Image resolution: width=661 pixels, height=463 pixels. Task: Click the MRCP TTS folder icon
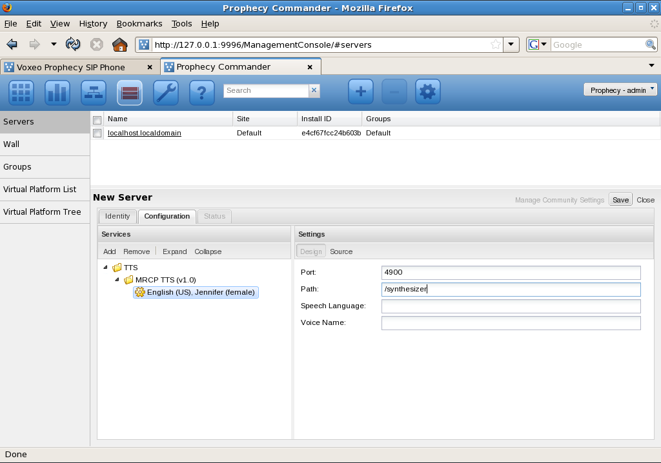128,280
